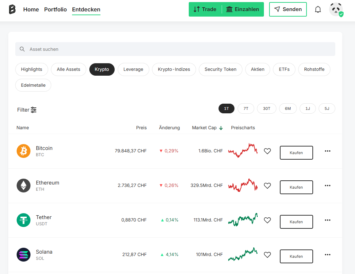355x274 pixels.
Task: Sort by Market Cap arrow
Action: [221, 128]
